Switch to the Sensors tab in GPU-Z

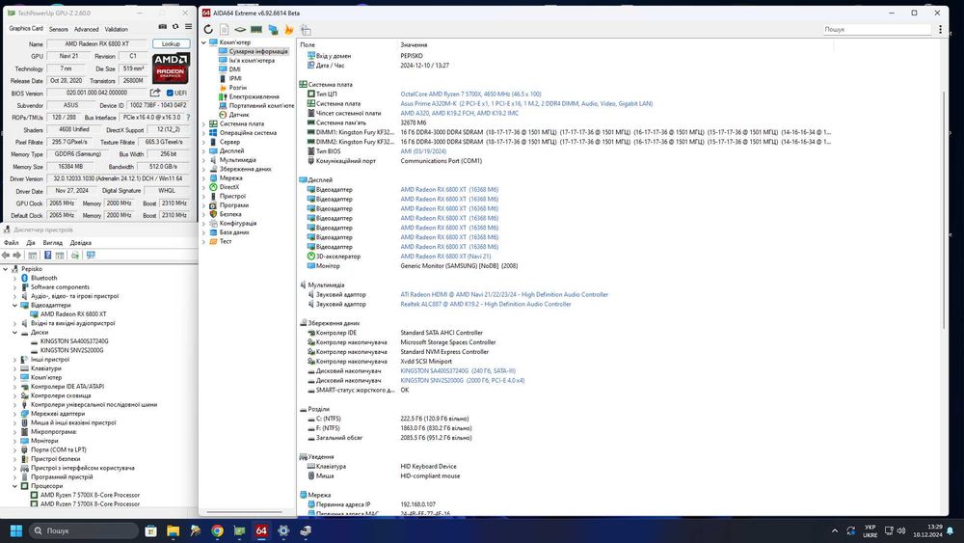point(58,29)
